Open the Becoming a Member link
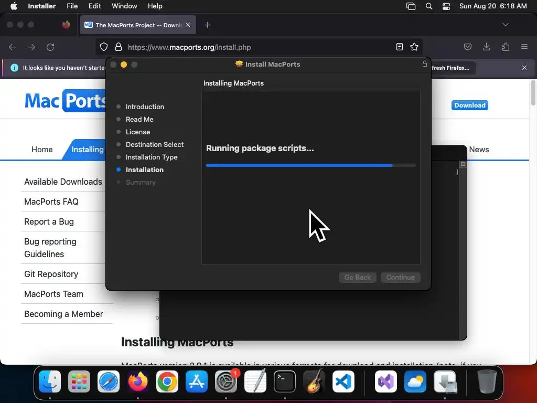Image resolution: width=537 pixels, height=403 pixels. [63, 314]
